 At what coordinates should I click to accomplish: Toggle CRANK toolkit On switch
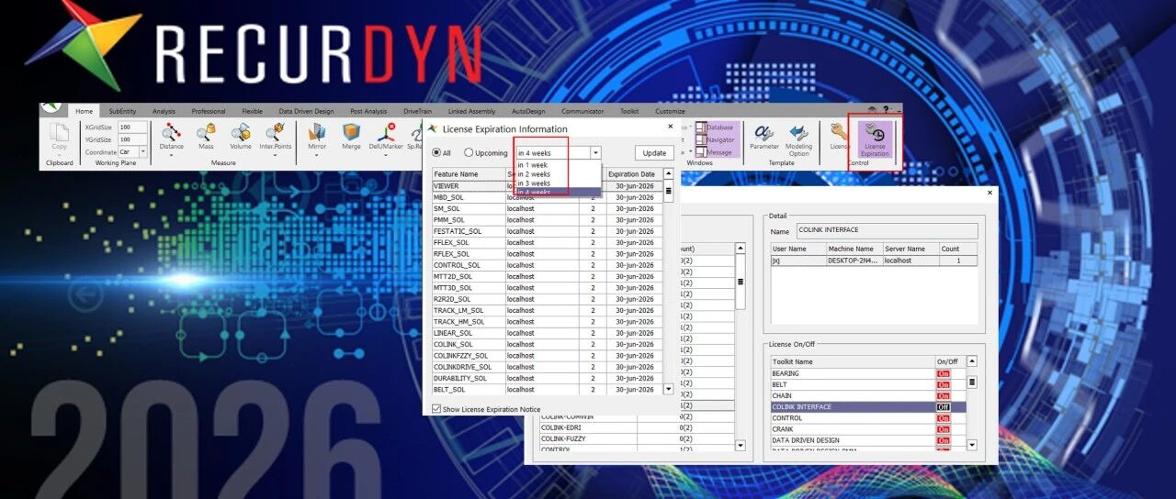[x=943, y=429]
